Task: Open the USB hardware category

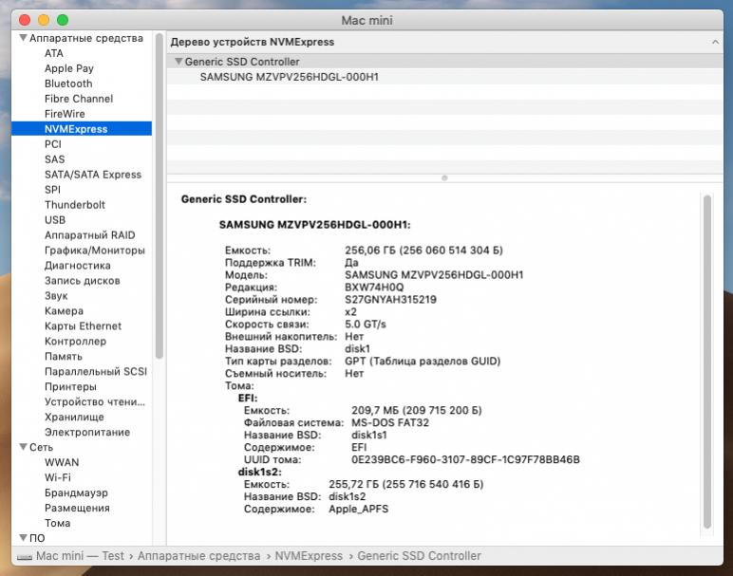Action: pos(55,220)
